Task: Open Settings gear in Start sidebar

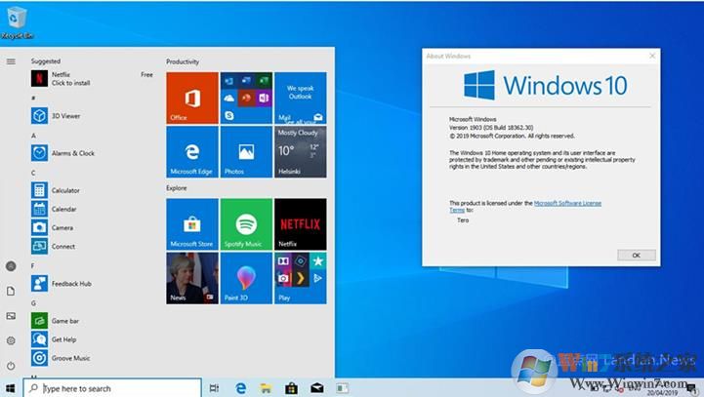Action: pos(11,340)
